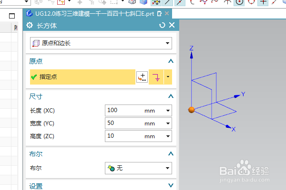Screen dimensions: 286x190
Task: Open the Block dialog settings gear
Action: point(30,25)
